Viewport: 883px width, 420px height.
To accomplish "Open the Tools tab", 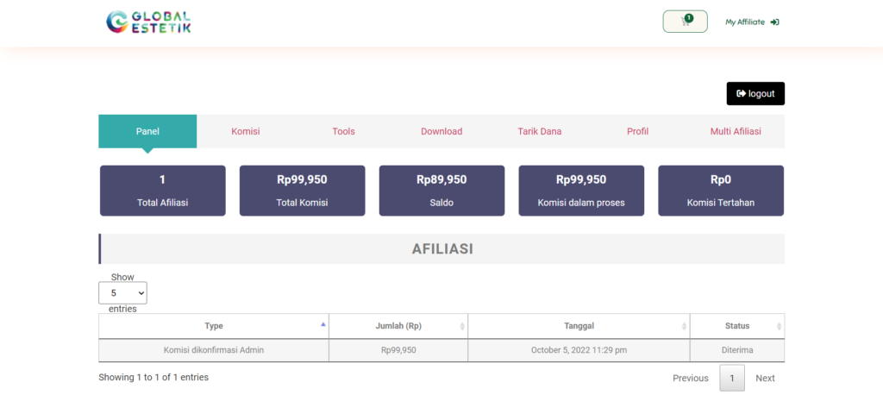I will tap(343, 131).
